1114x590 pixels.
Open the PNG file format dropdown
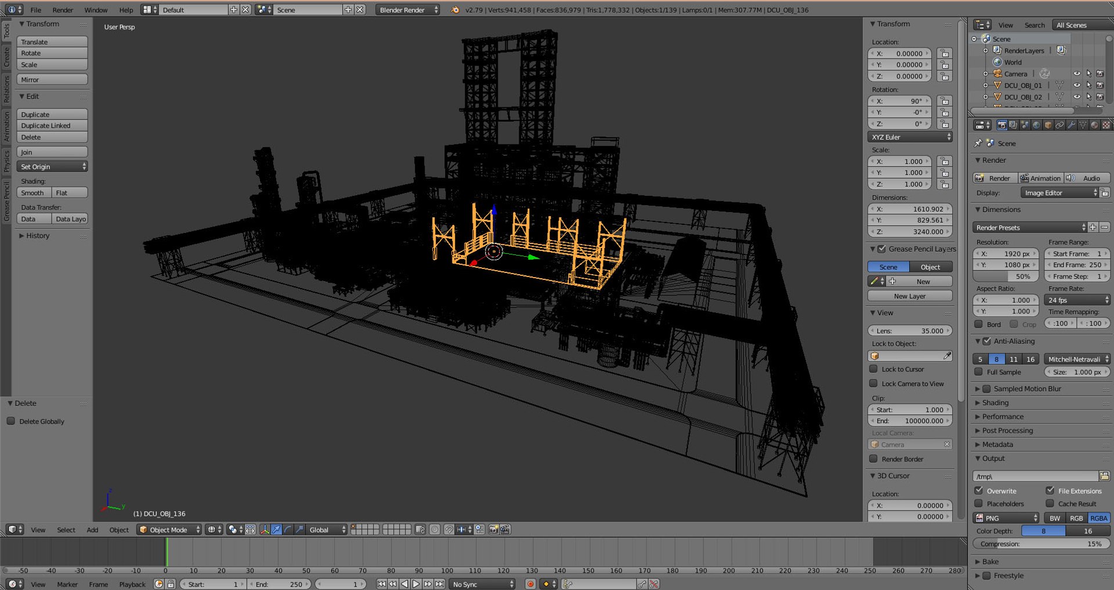pos(1007,518)
